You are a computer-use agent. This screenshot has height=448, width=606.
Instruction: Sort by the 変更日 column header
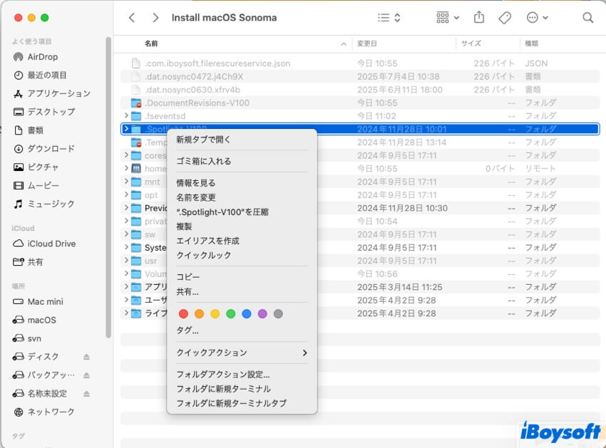tap(366, 43)
